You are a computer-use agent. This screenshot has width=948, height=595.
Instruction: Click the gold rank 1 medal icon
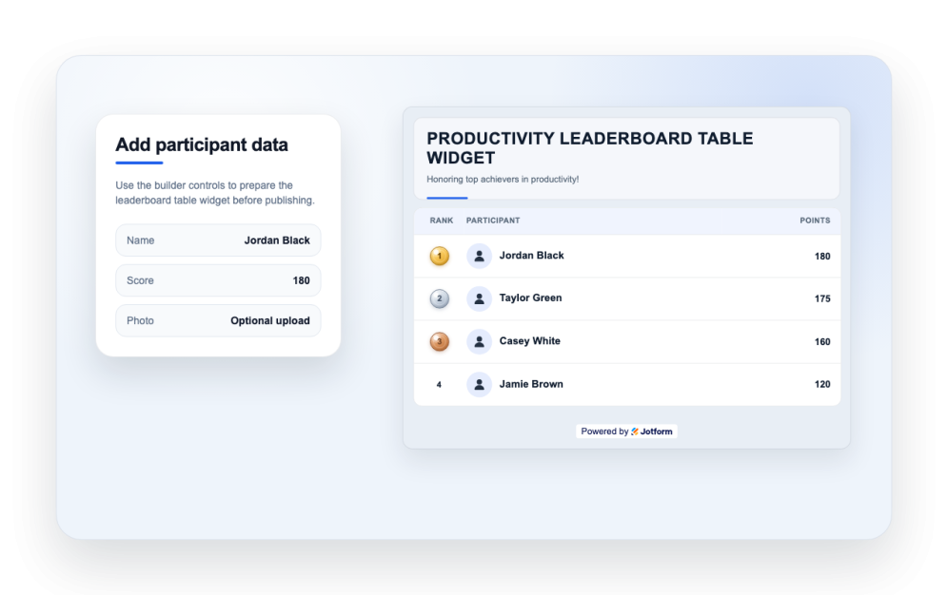click(440, 256)
